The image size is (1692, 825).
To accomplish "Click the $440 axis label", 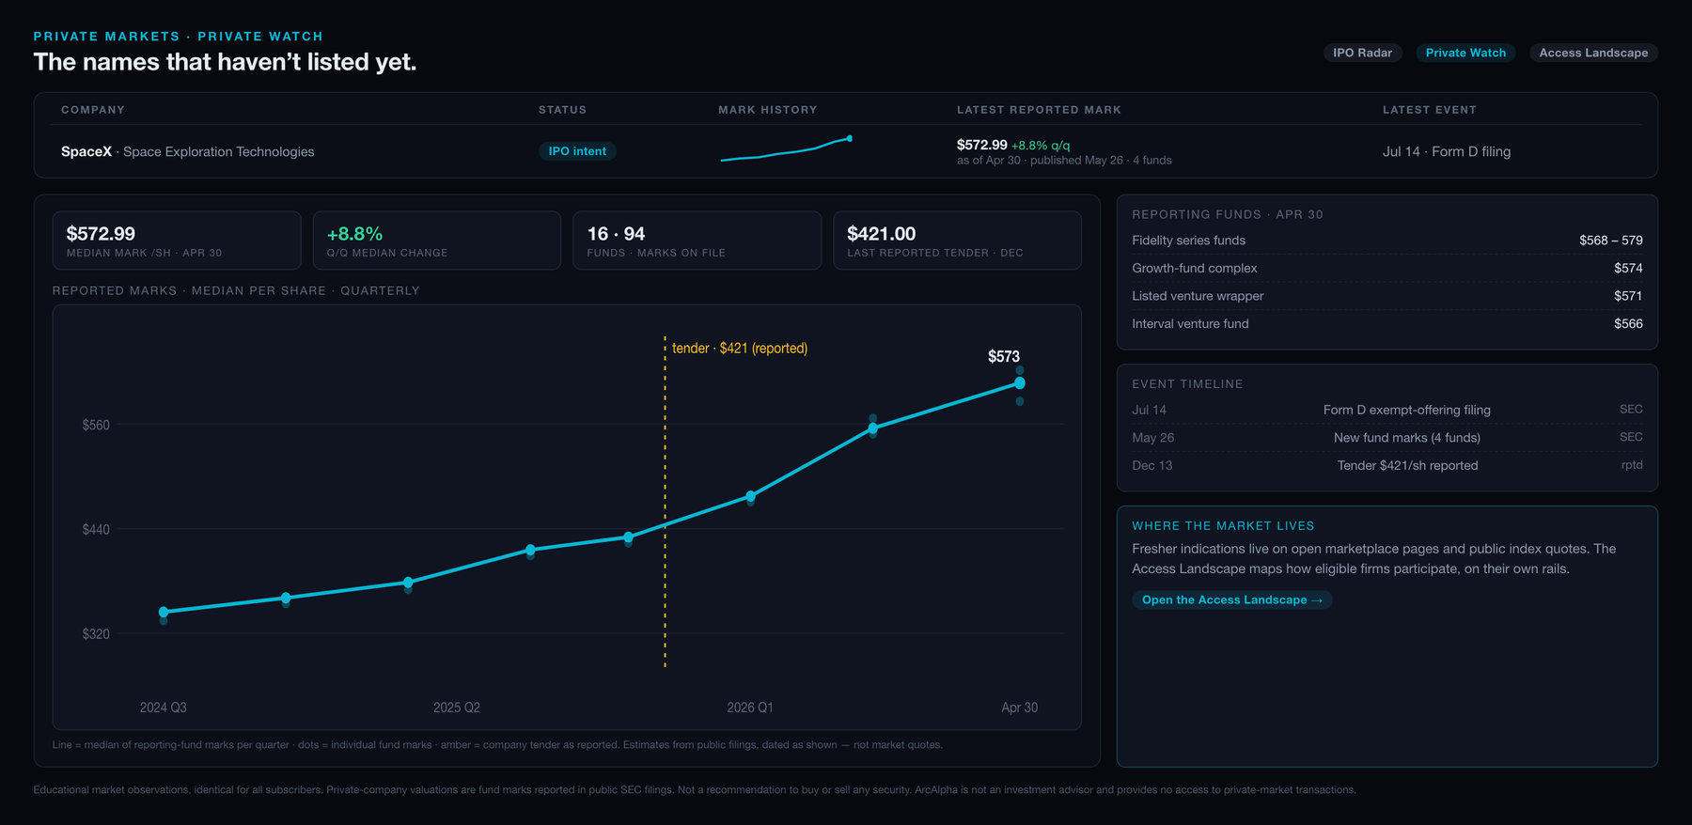I will pyautogui.click(x=96, y=529).
